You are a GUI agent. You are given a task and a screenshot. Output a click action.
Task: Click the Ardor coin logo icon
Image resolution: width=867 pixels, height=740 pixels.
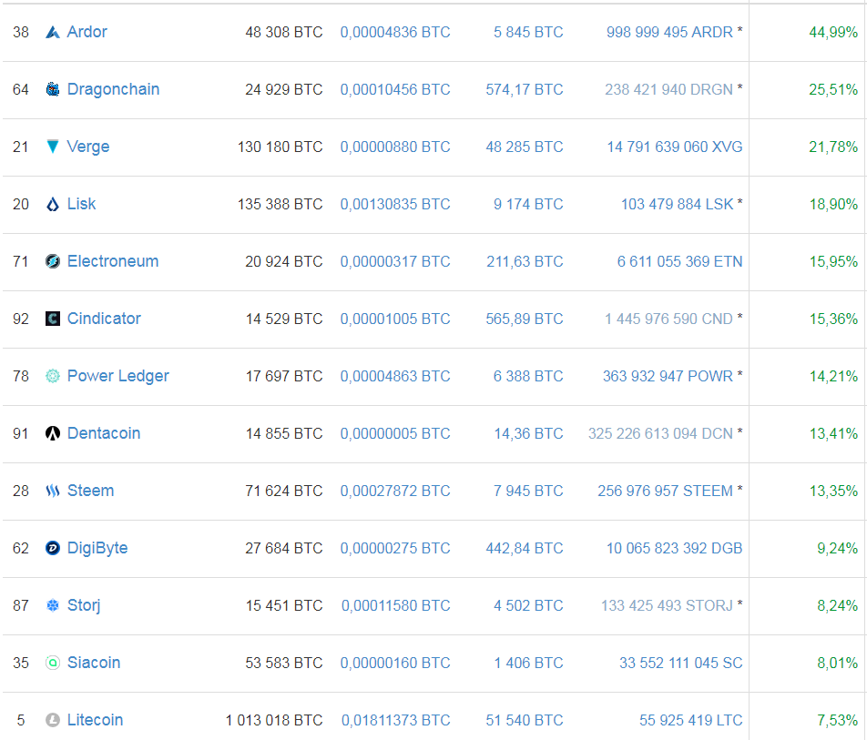(x=53, y=33)
